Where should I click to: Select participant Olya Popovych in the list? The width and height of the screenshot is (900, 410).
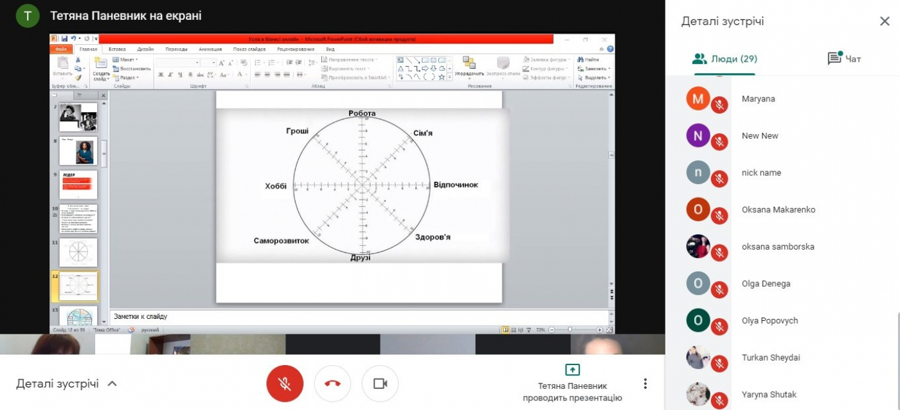(x=770, y=320)
